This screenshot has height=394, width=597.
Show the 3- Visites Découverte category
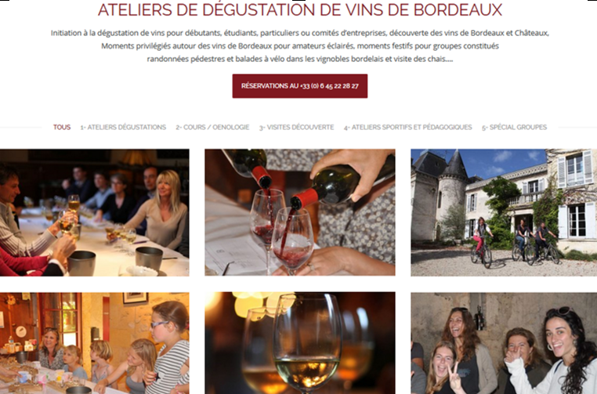297,127
